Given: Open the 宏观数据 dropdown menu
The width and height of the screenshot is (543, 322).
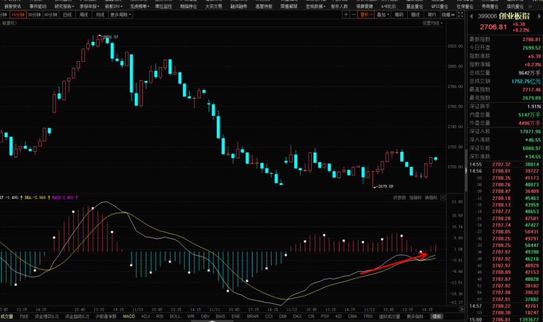Looking at the screenshot, I should (315, 7).
